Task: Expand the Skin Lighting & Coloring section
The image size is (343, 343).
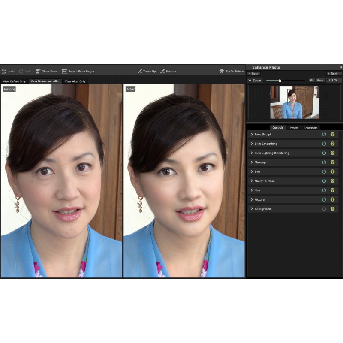Action: tap(252, 153)
